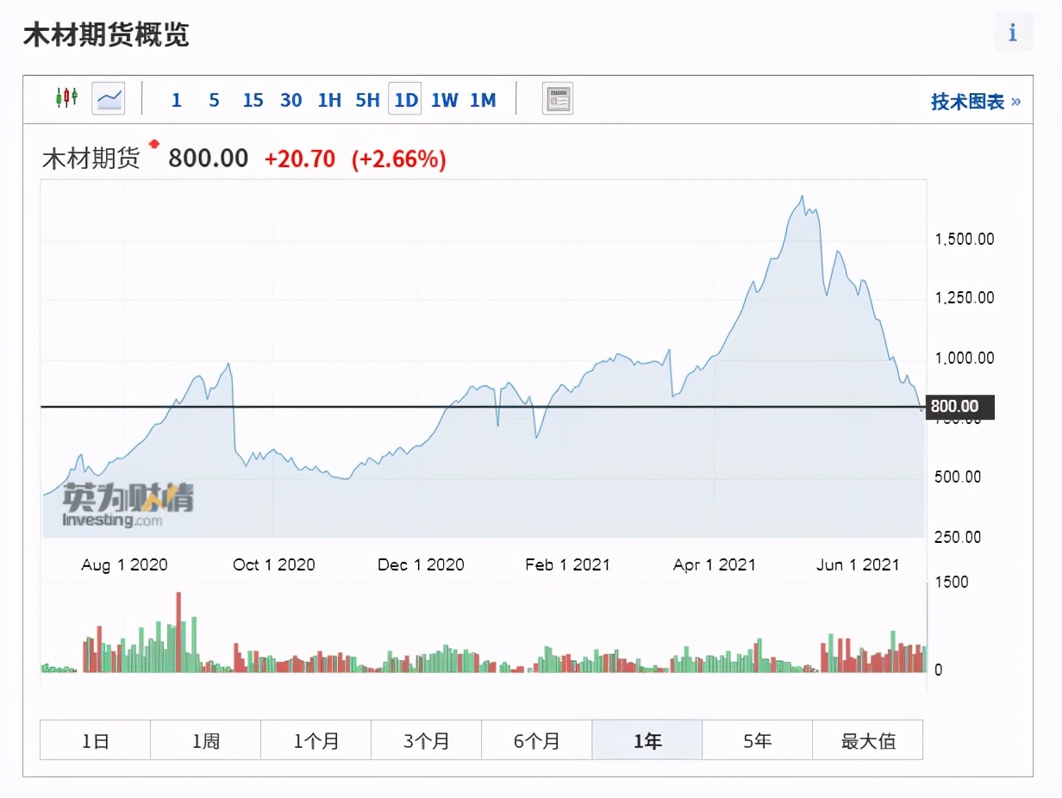
Task: Open the chart news panel icon
Action: pyautogui.click(x=557, y=98)
